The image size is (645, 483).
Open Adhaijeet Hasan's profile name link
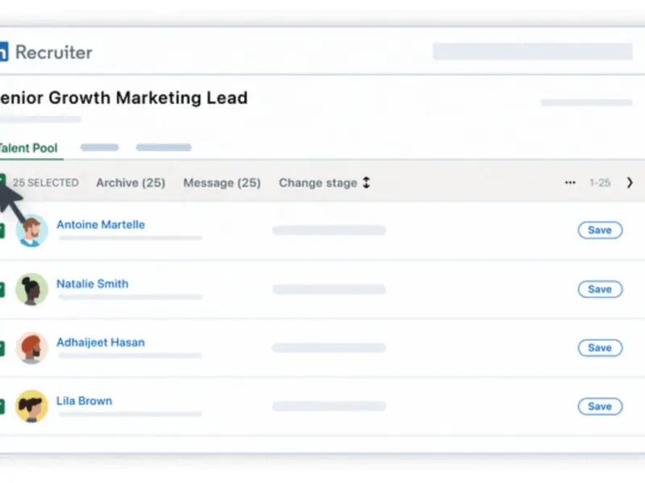101,342
